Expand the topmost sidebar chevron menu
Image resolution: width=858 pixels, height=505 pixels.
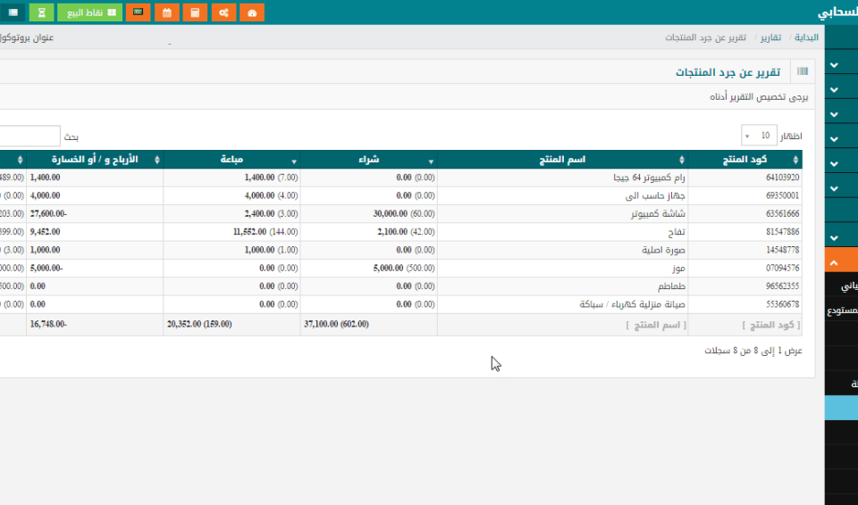click(x=835, y=65)
